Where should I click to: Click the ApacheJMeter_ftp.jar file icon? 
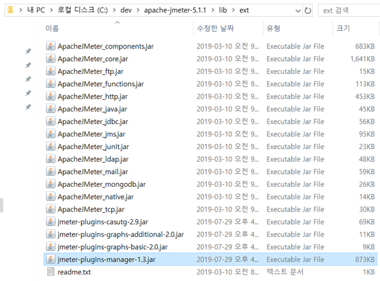pyautogui.click(x=50, y=71)
